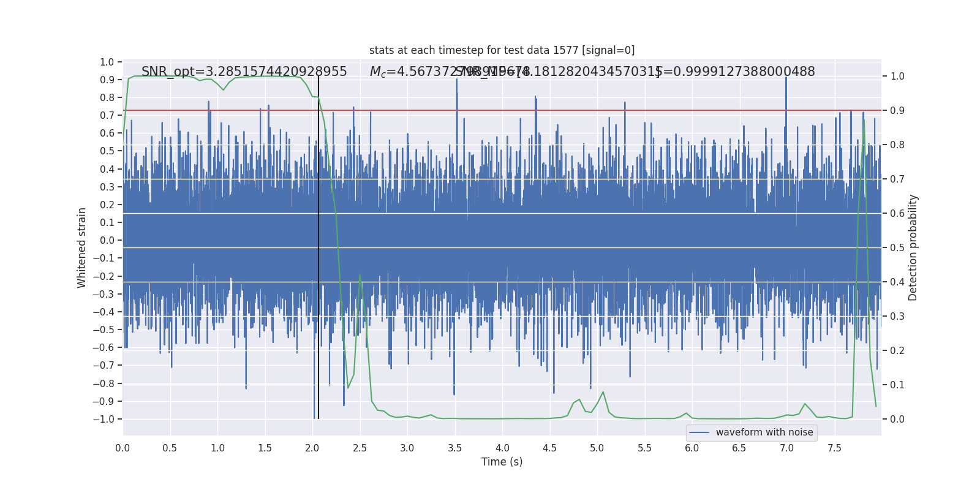Click the left y-axis tick label −1.0
Viewport: 980px width, 490px height.
104,420
